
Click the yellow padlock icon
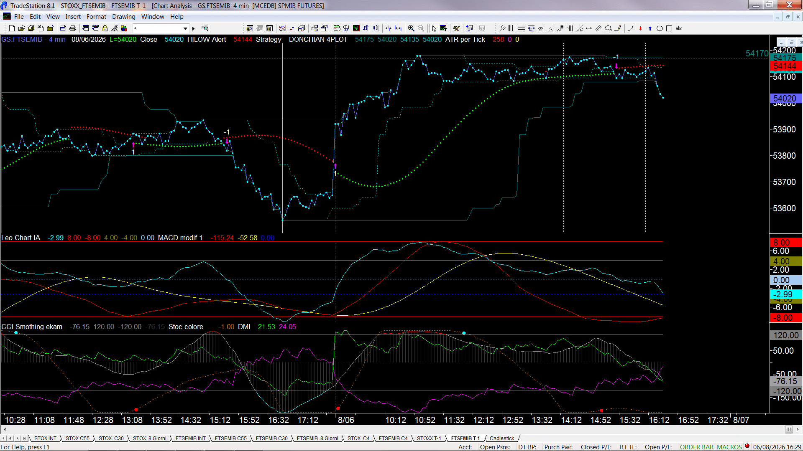tap(105, 28)
